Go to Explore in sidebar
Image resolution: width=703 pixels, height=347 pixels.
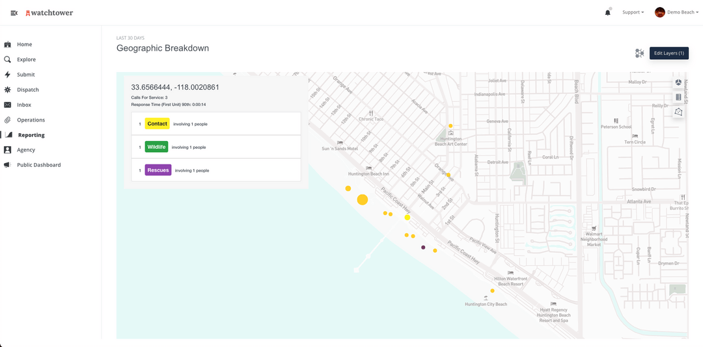click(26, 60)
